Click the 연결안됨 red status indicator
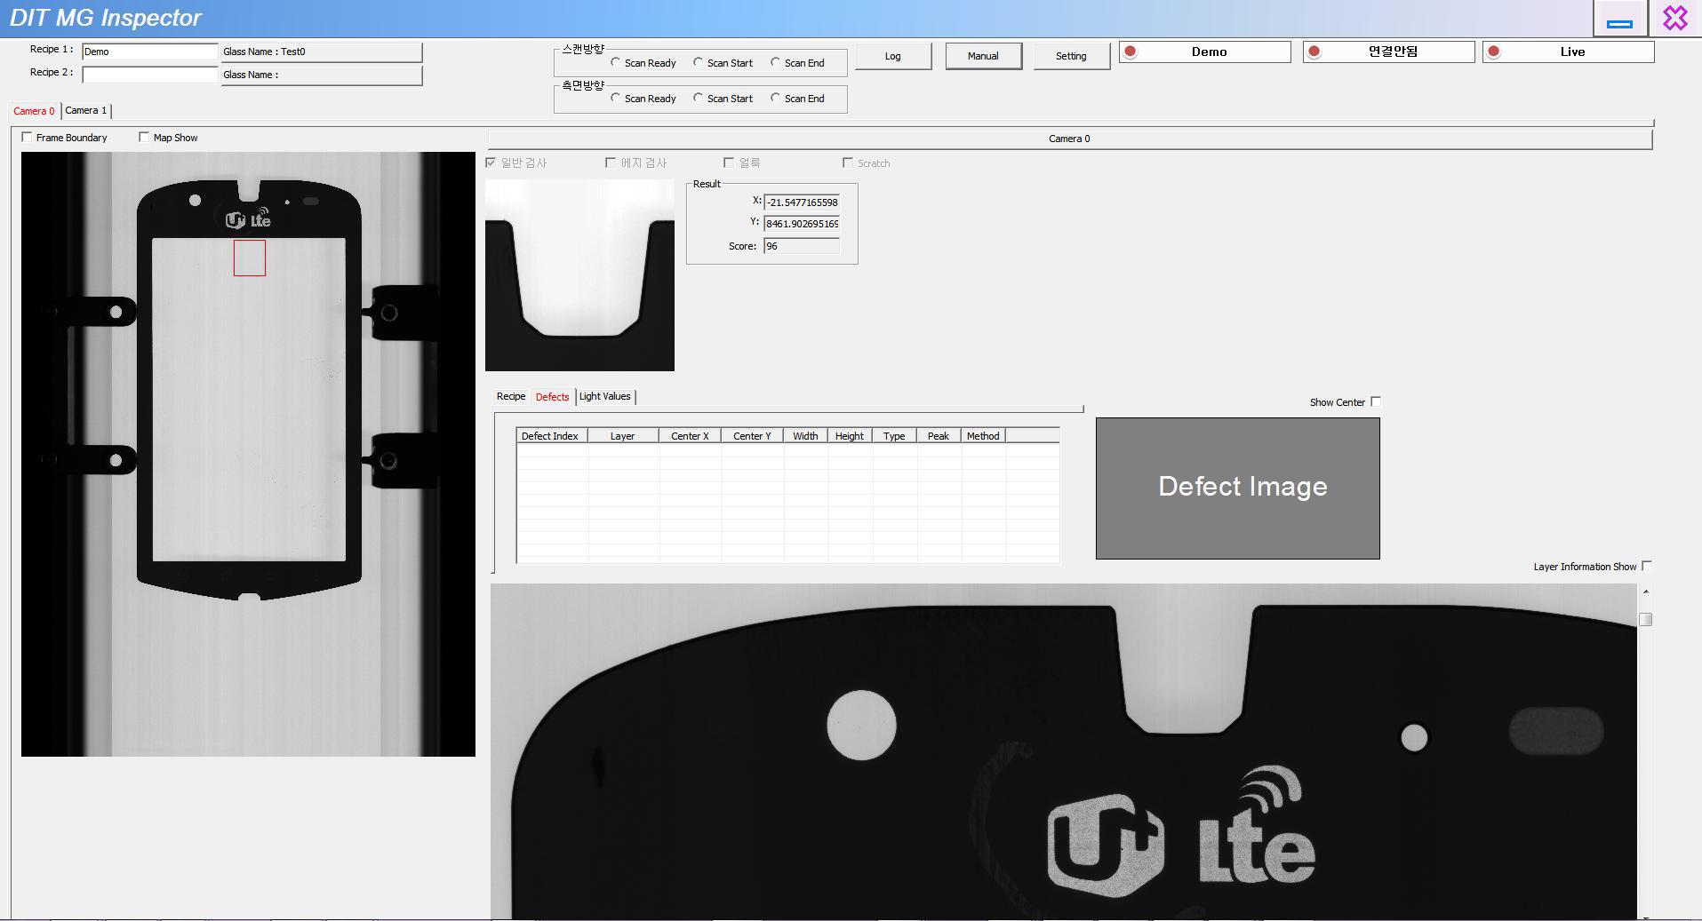 pos(1314,52)
